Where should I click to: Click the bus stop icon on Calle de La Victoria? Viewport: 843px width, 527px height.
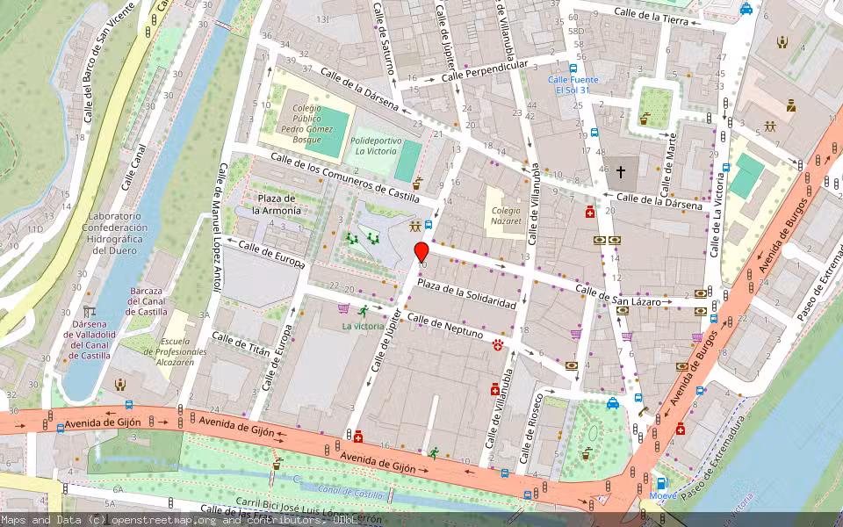pyautogui.click(x=726, y=167)
